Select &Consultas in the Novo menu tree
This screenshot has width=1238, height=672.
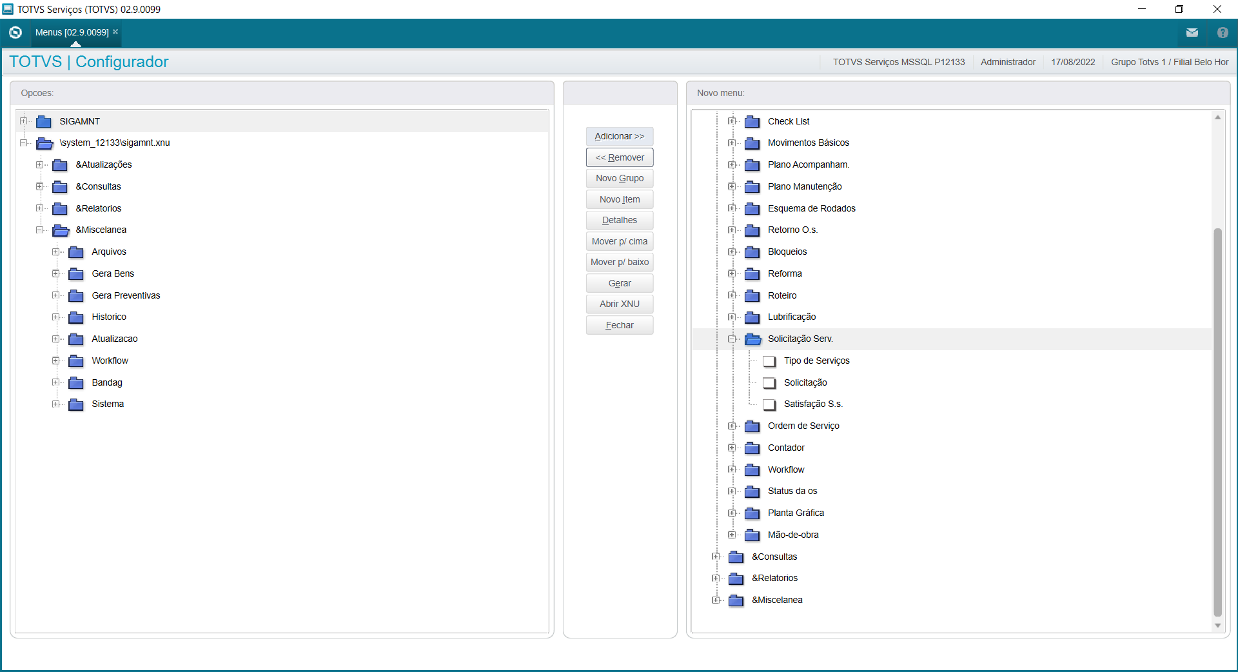click(774, 557)
